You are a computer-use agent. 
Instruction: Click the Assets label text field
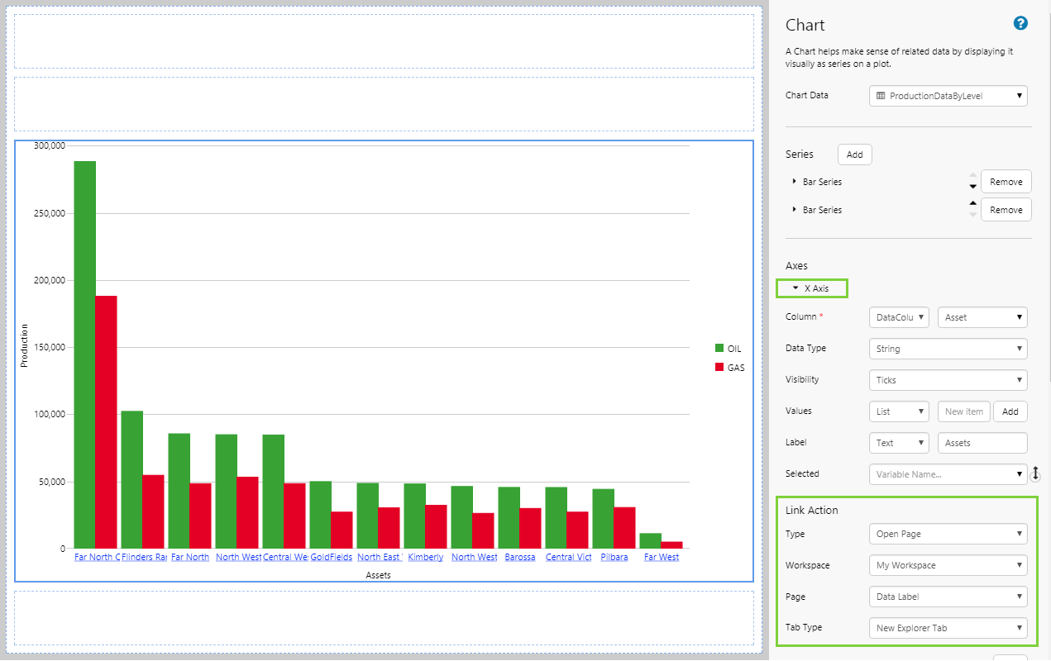[x=982, y=443]
